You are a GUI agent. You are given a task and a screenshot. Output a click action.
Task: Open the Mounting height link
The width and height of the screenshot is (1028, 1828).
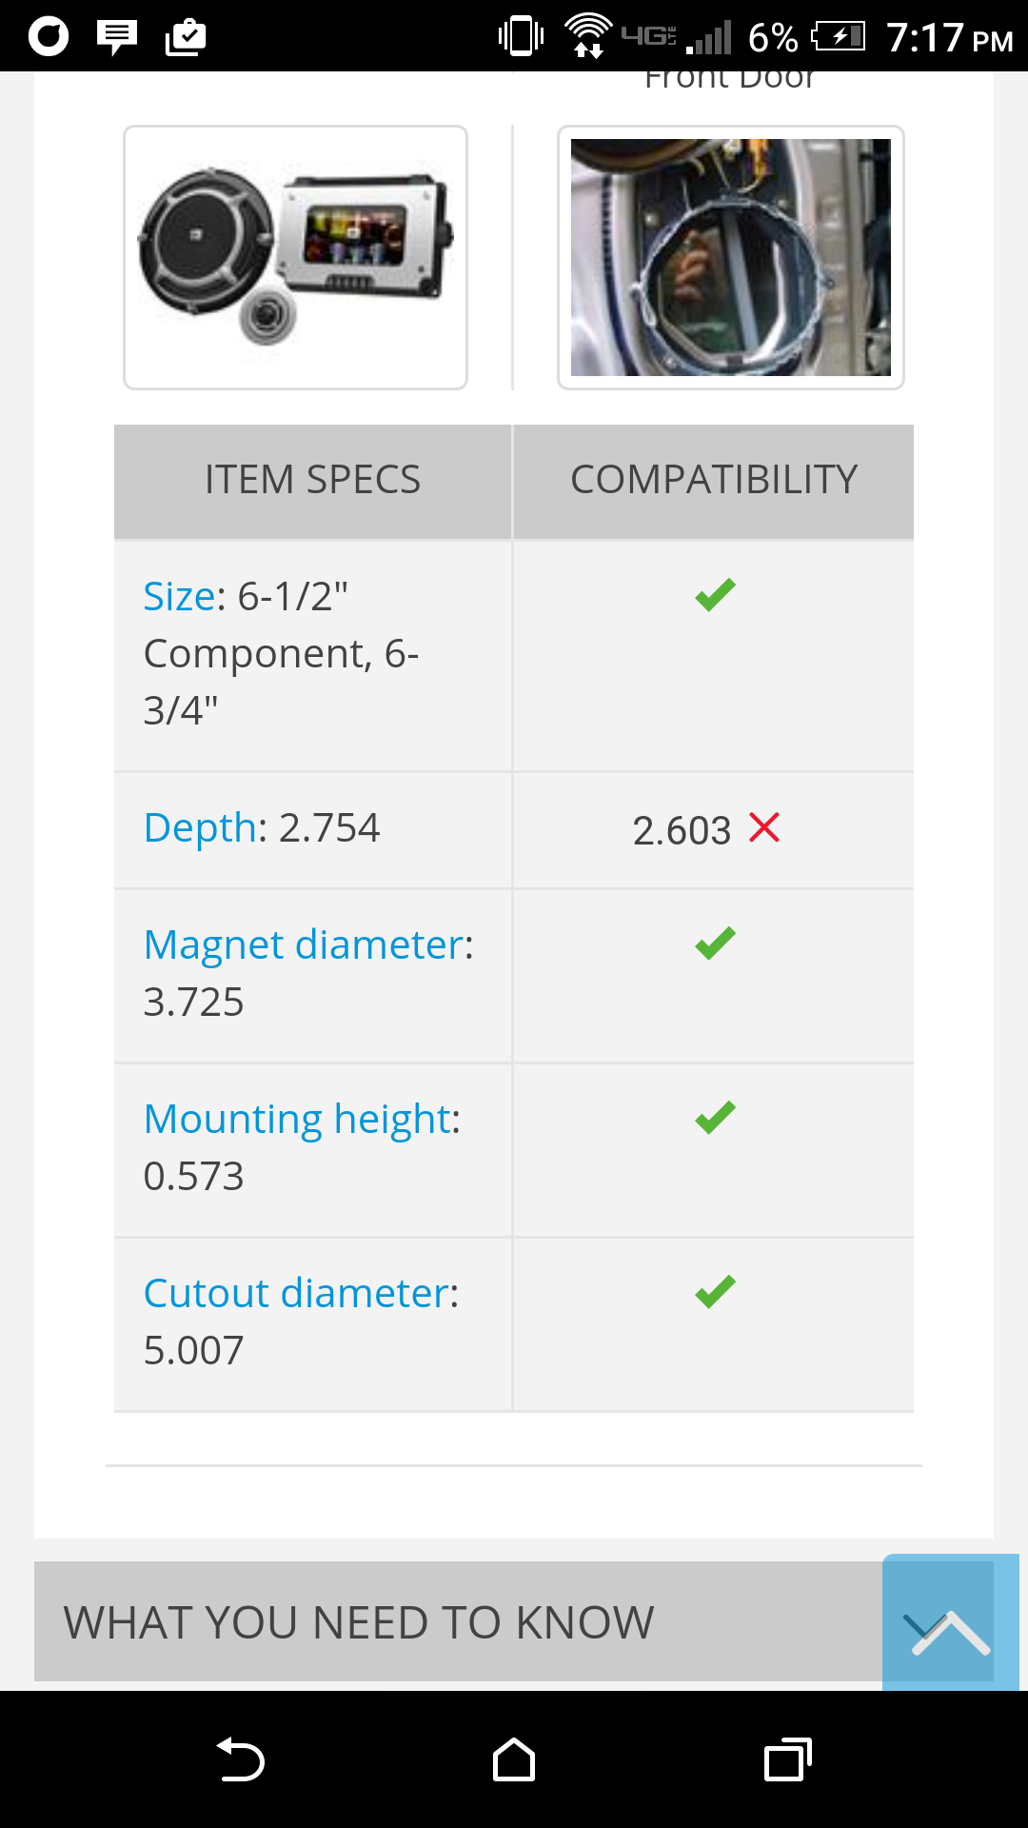[x=296, y=1119]
